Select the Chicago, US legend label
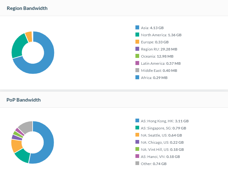The width and height of the screenshot is (228, 170). 162,142
